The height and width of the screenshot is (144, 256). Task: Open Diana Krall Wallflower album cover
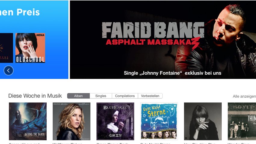point(71,121)
